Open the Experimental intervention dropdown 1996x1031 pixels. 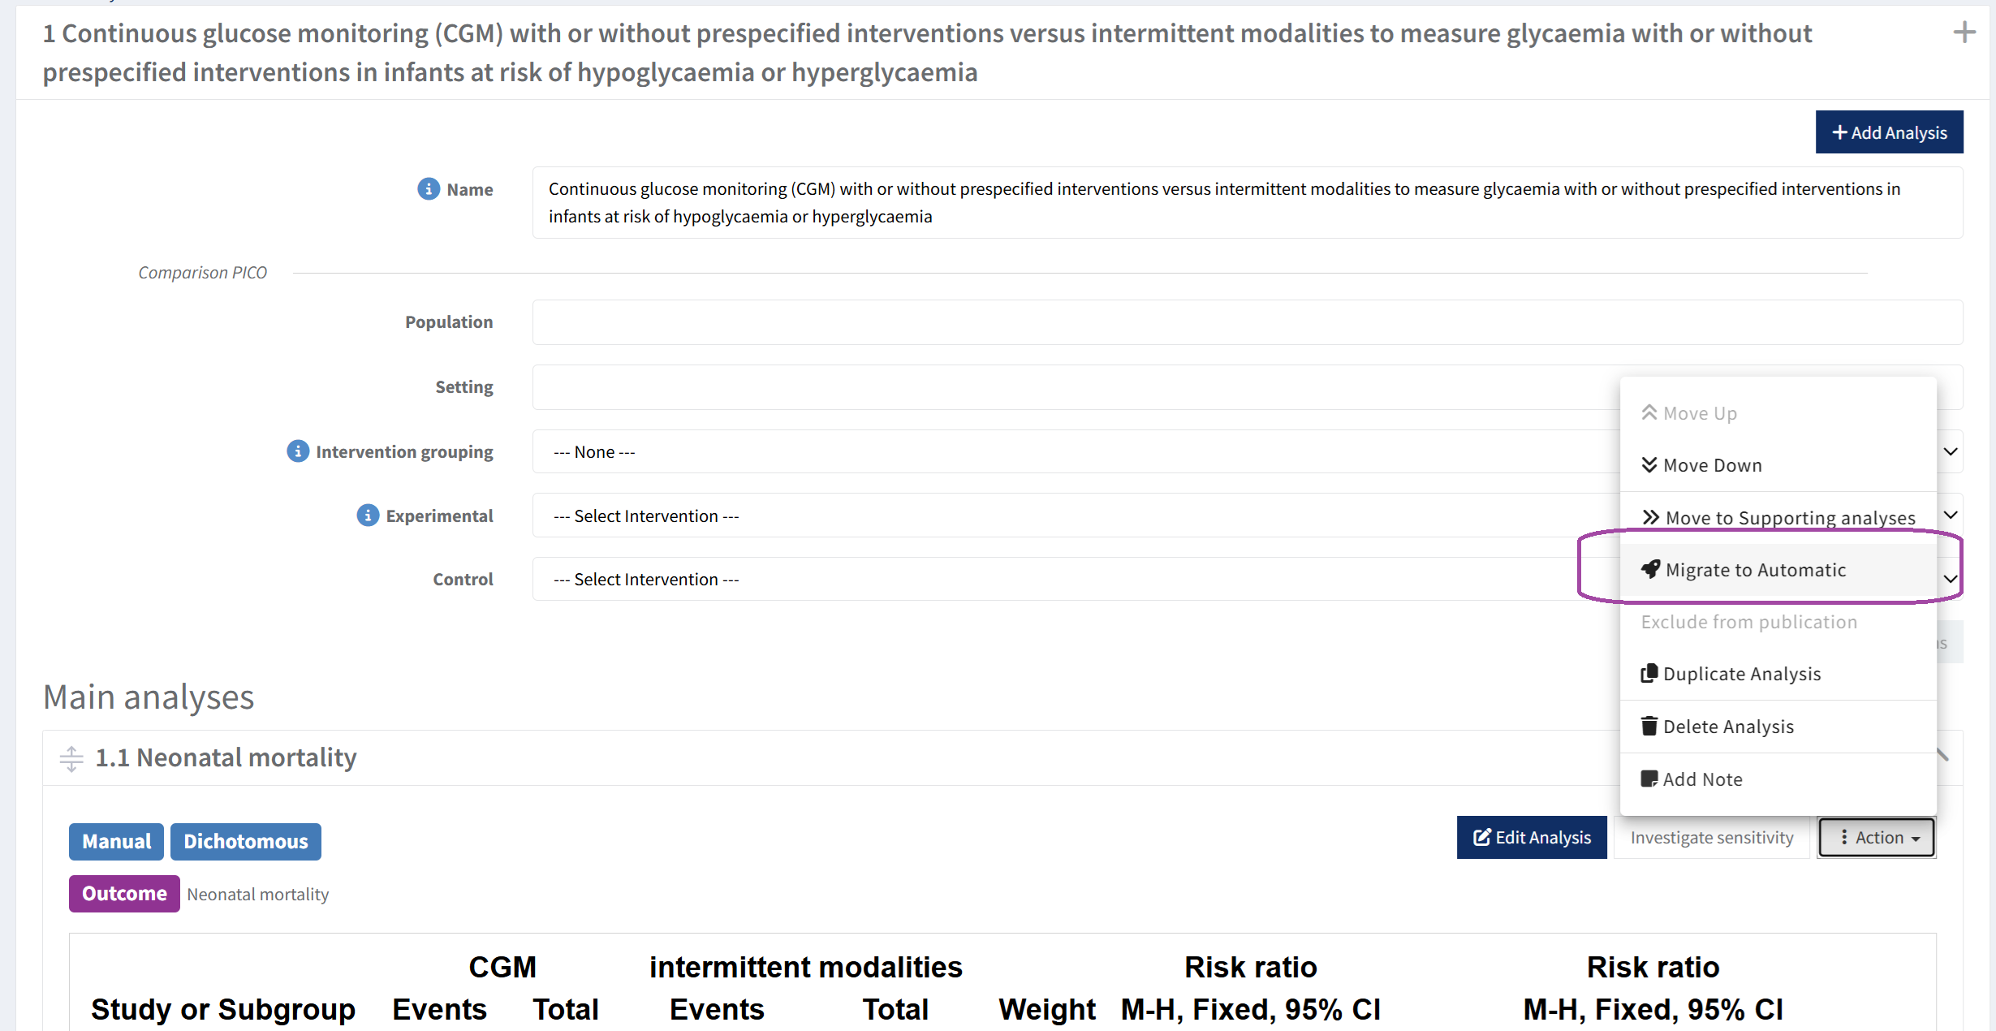1248,515
